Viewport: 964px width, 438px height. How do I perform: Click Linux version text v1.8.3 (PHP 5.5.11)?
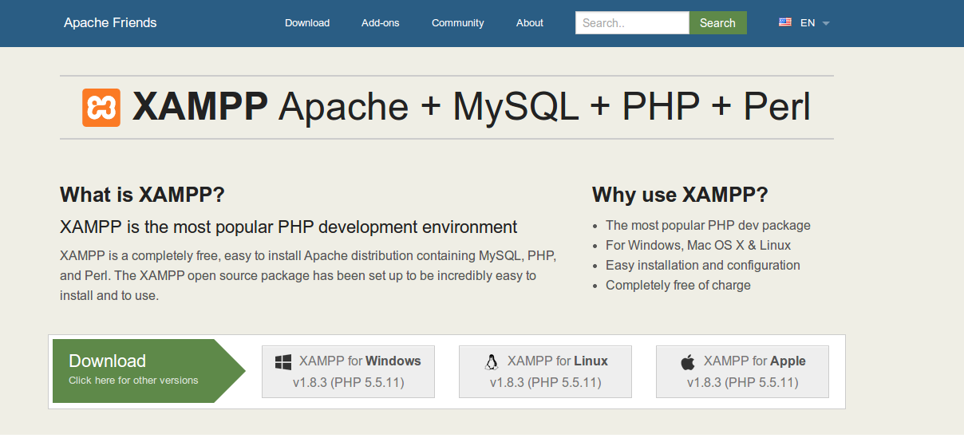(x=546, y=383)
